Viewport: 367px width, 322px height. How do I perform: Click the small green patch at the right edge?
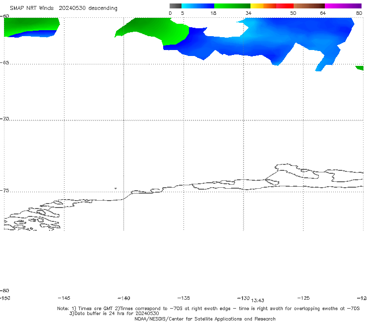(360, 68)
